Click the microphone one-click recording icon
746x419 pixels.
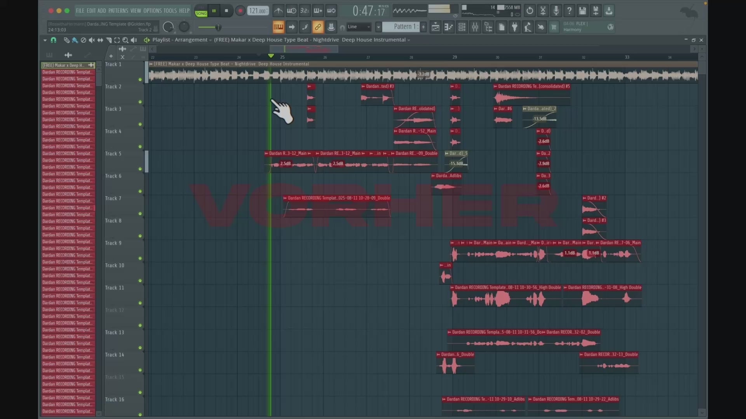[x=556, y=11]
